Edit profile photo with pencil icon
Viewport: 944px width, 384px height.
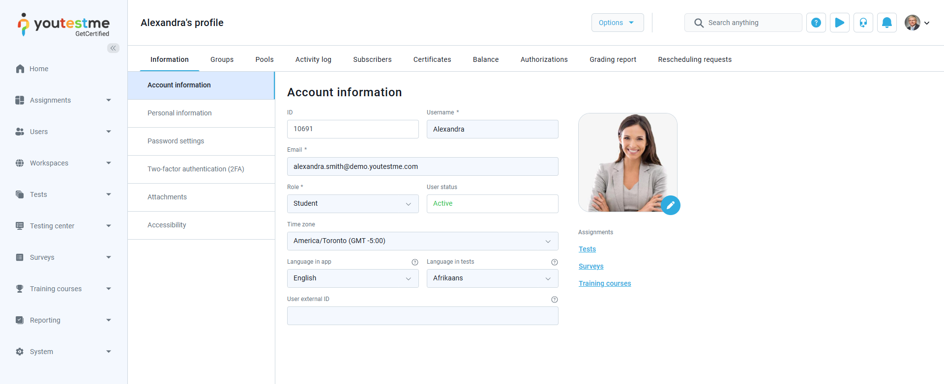pos(671,205)
